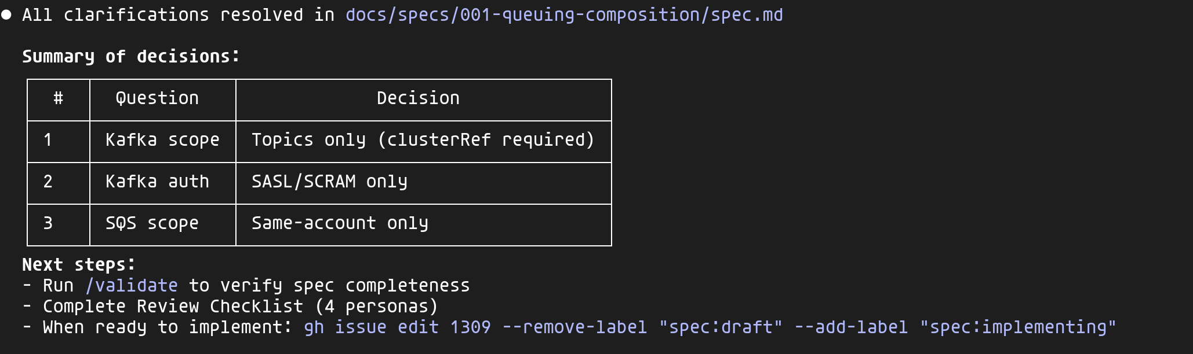Screen dimensions: 1193x354
Task: Click row number 2 in table
Action: click(x=48, y=182)
